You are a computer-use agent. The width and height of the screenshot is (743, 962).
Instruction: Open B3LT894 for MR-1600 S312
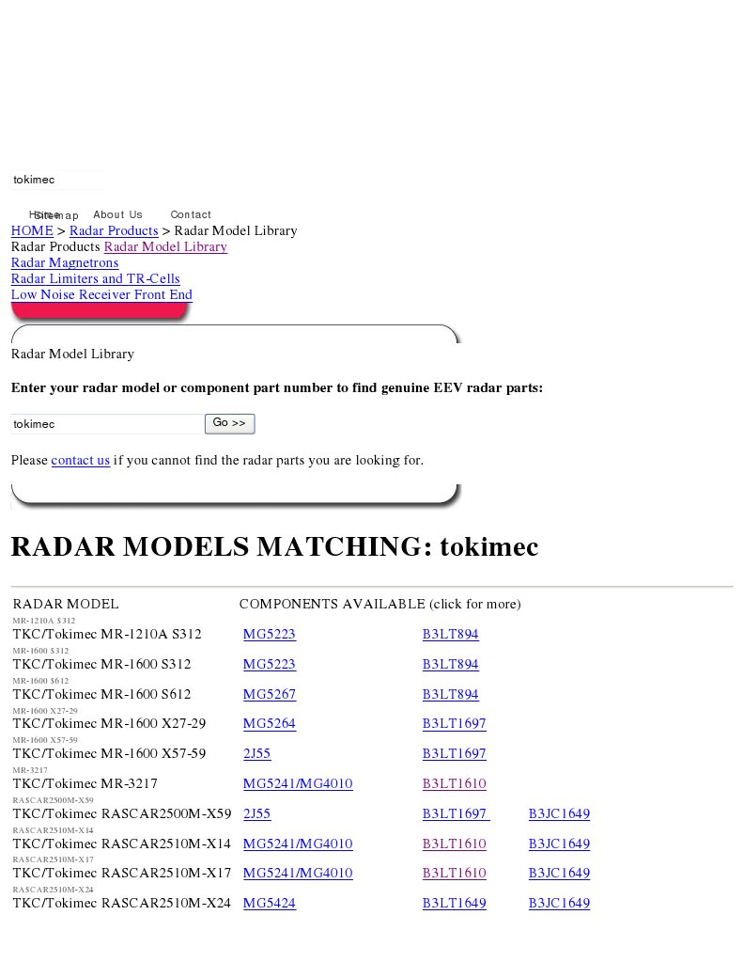pyautogui.click(x=451, y=665)
